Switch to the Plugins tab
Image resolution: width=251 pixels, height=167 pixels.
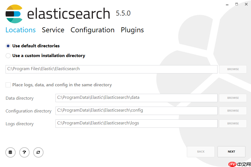click(x=132, y=30)
